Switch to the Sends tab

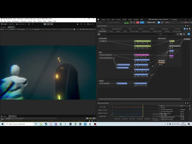(x=125, y=31)
